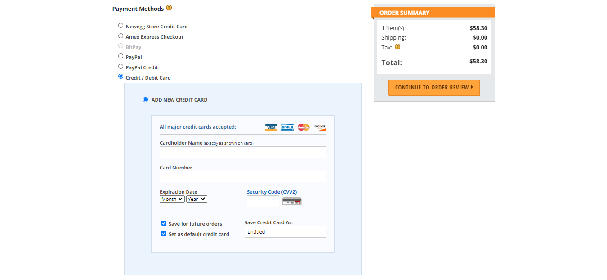Open the Security Code (CVV2) link
Viewport: 607px width, 280px height.
pos(272,192)
